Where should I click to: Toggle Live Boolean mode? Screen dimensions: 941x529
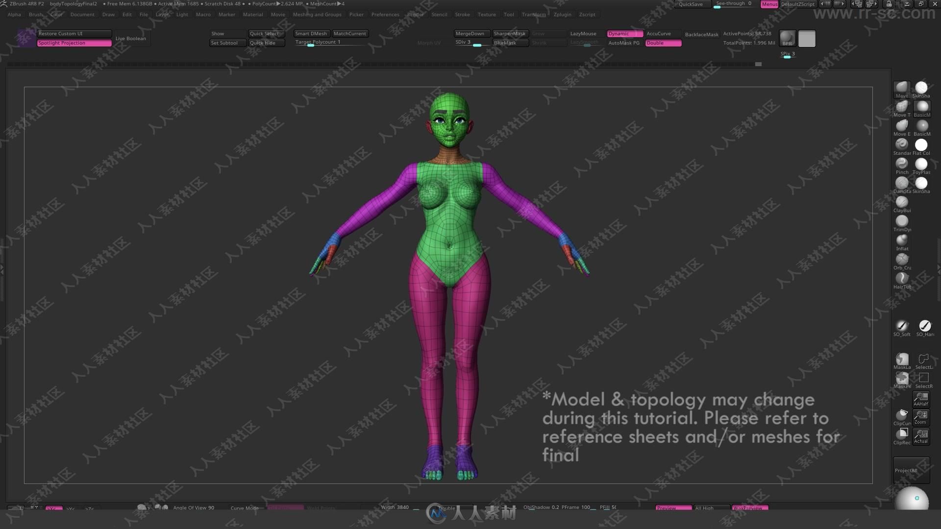coord(131,38)
